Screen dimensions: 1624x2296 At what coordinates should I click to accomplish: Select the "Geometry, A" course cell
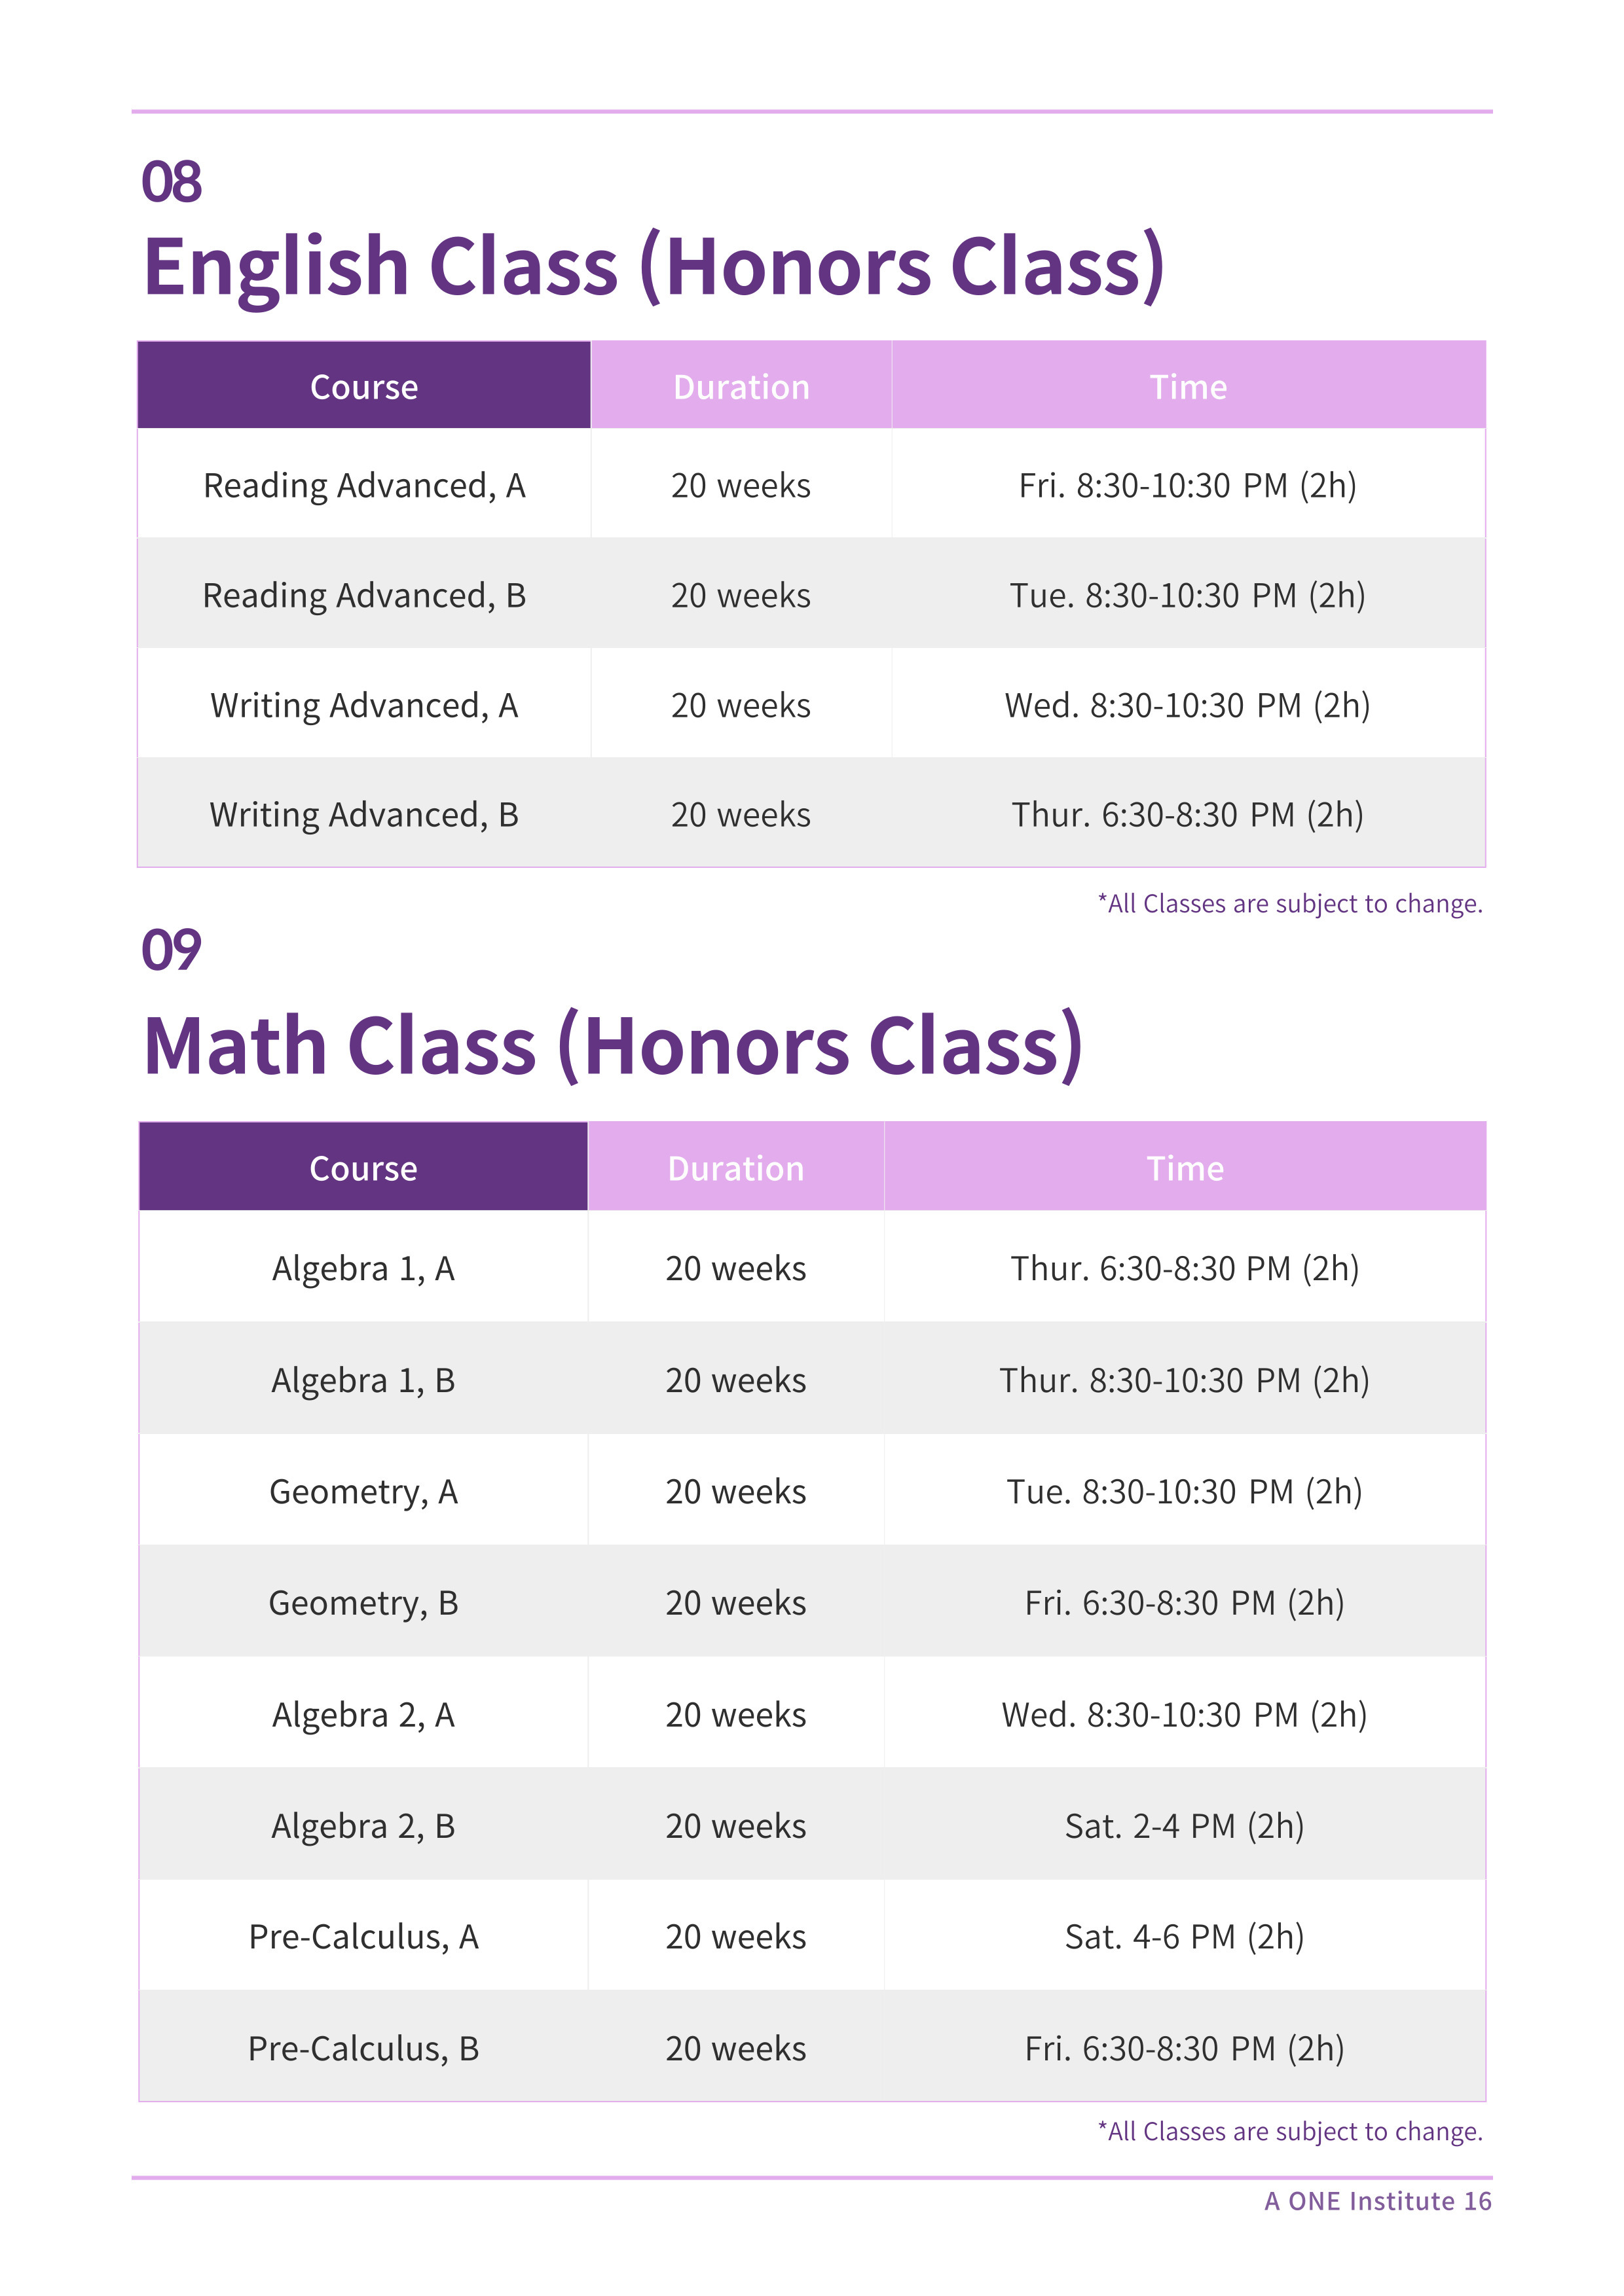[363, 1492]
